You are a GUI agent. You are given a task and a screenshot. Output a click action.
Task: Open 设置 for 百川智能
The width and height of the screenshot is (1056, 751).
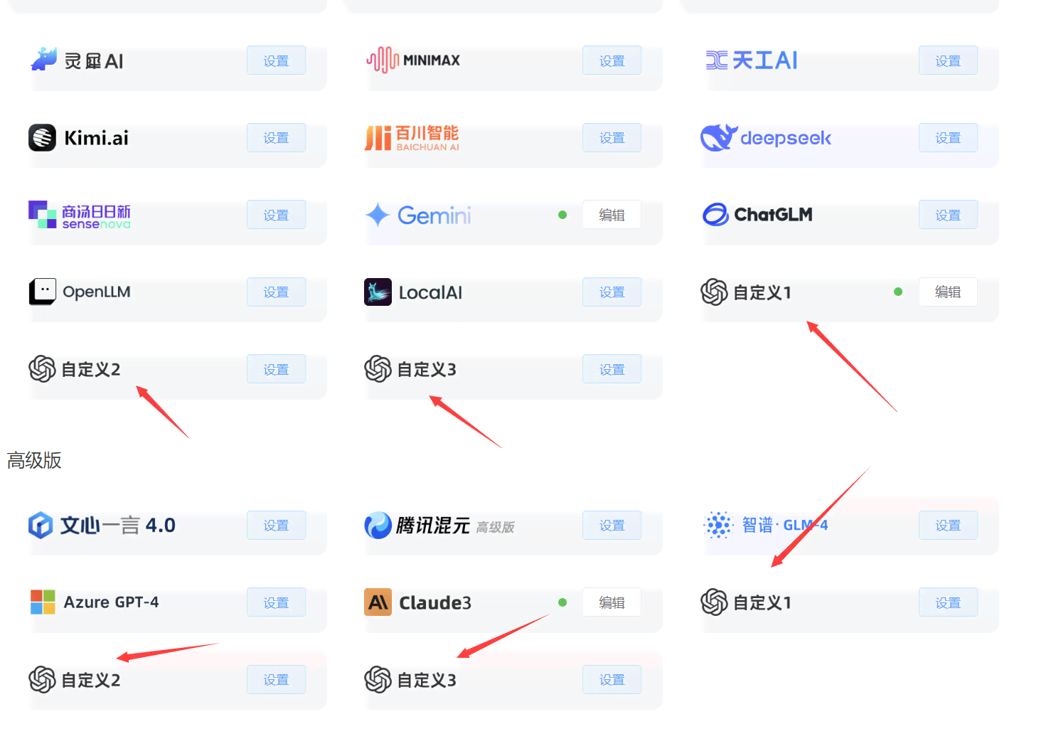click(x=612, y=137)
